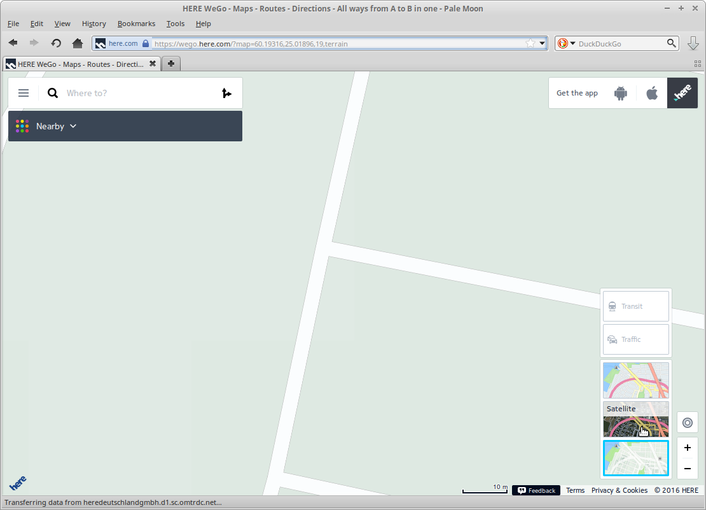Screen dimensions: 706x510
Task: Click the colorful Nearby dots icon
Action: tap(22, 126)
